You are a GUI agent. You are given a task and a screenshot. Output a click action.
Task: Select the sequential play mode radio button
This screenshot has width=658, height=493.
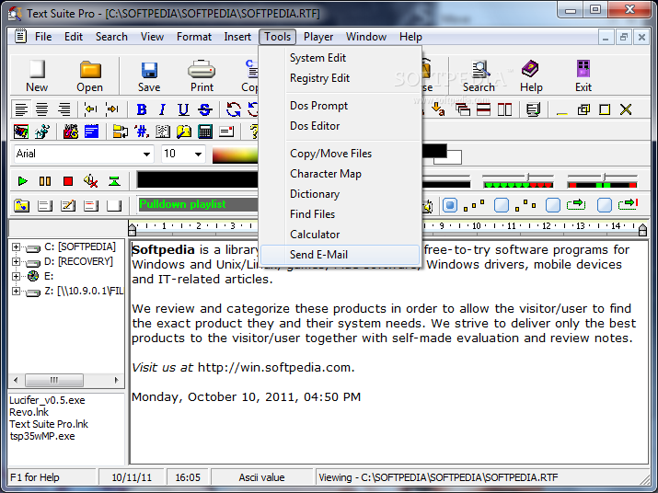(450, 205)
